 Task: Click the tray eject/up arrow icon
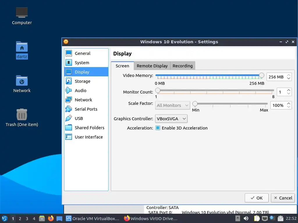point(237,218)
